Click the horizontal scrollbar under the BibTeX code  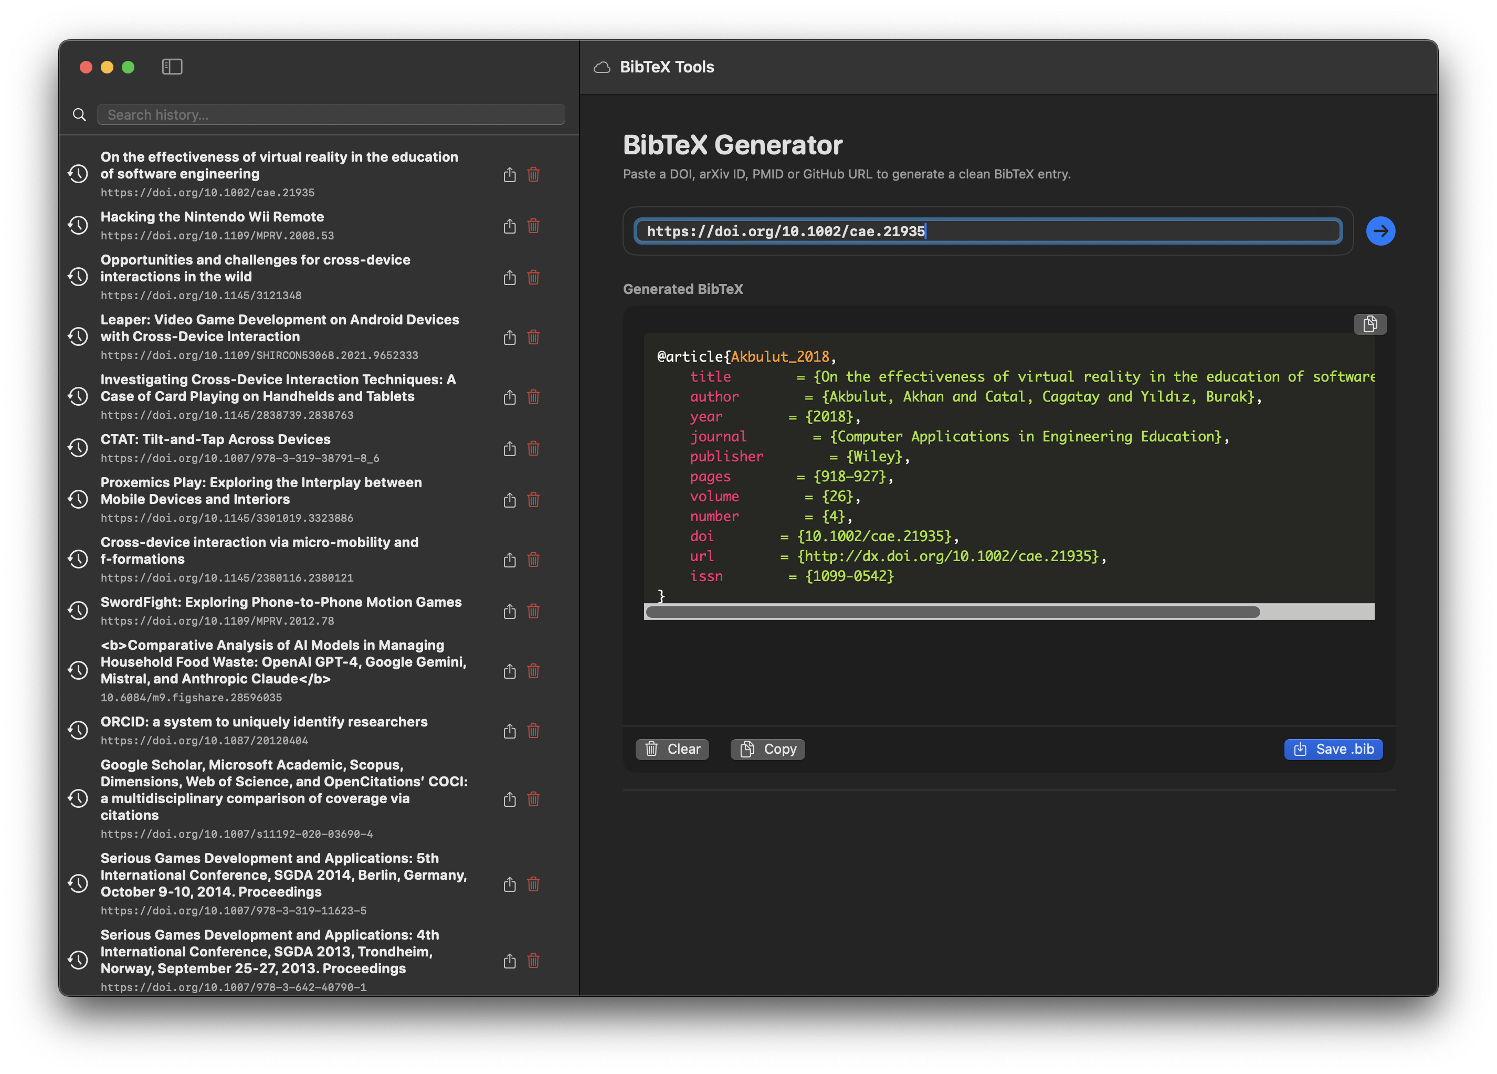[953, 612]
